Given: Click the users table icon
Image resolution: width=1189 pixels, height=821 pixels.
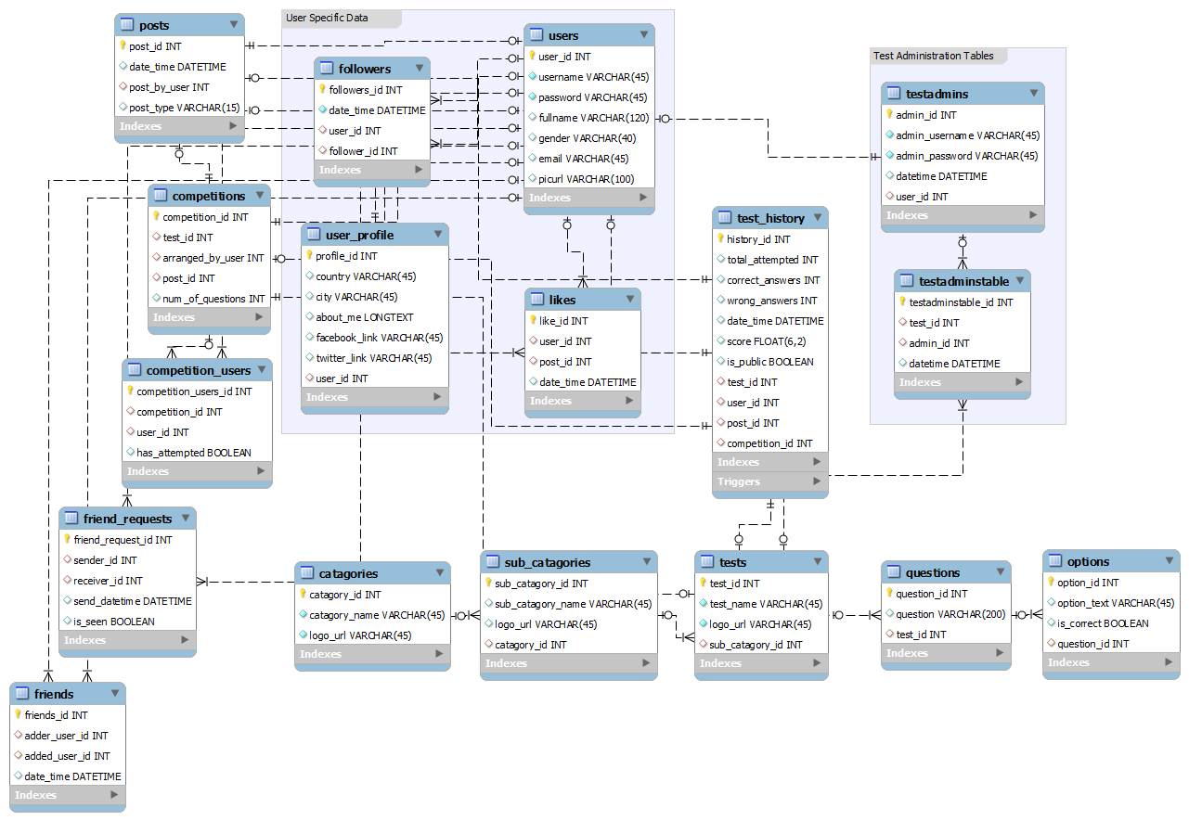Looking at the screenshot, I should (x=536, y=35).
